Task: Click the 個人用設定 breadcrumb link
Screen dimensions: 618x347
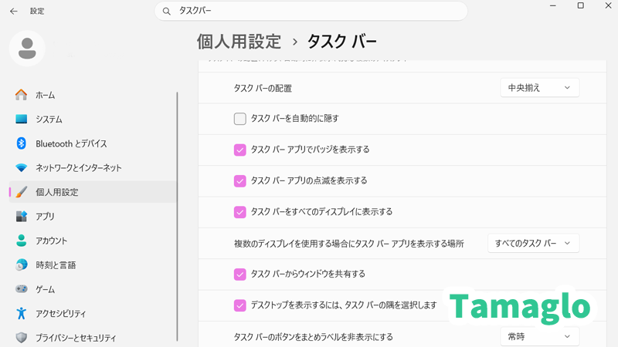Action: point(239,40)
